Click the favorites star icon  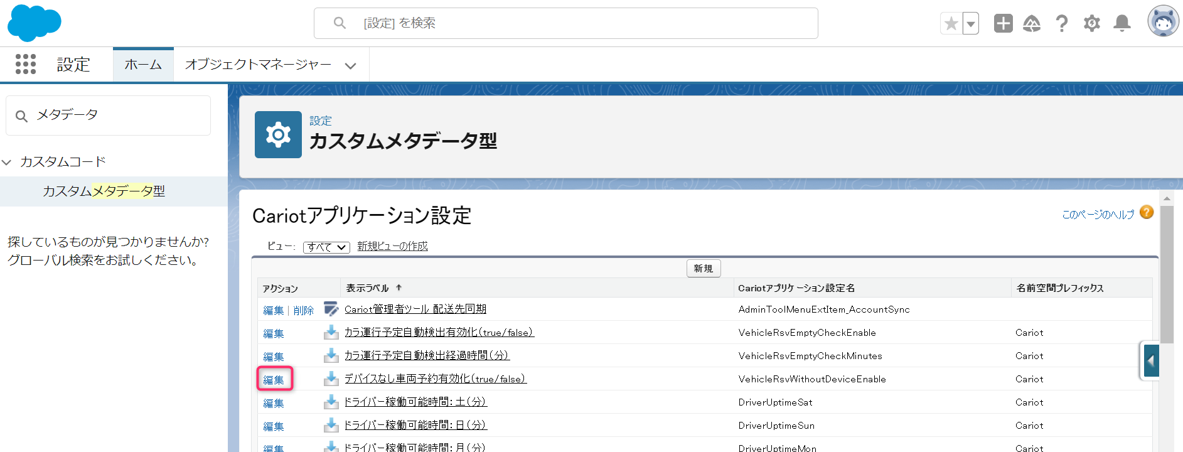pos(951,24)
